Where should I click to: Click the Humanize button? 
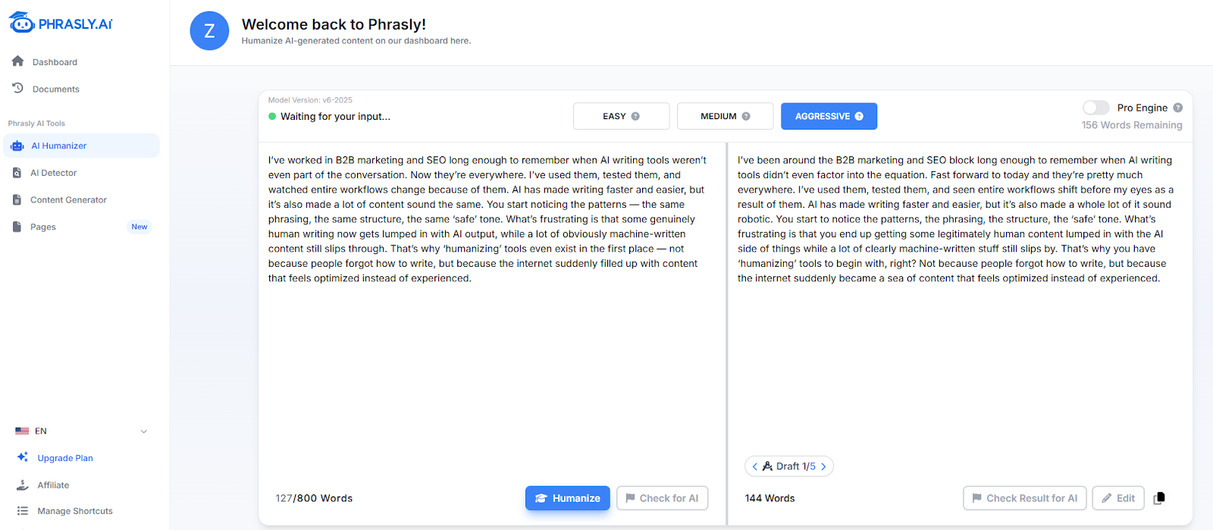pyautogui.click(x=567, y=497)
